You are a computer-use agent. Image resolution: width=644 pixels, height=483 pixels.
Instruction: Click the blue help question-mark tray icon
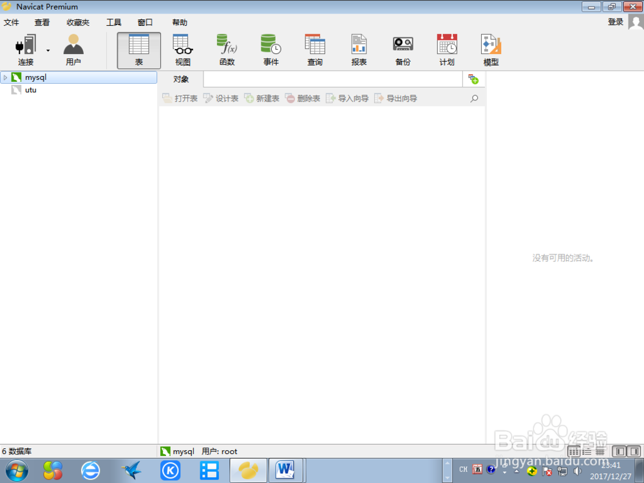click(x=491, y=469)
